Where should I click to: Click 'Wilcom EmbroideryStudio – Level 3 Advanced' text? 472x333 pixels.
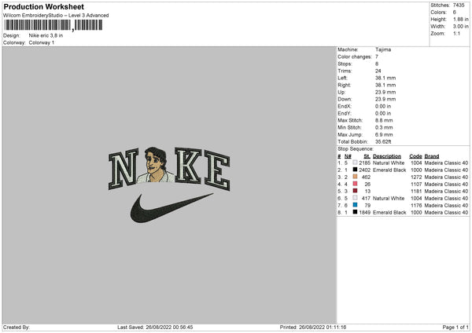(56, 16)
